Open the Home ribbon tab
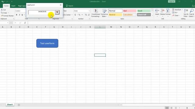Image resolution: width=195 pixels, height=109 pixels. tap(6, 6)
